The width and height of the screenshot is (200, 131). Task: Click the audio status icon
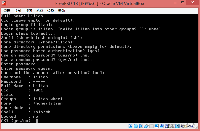[x=141, y=126]
